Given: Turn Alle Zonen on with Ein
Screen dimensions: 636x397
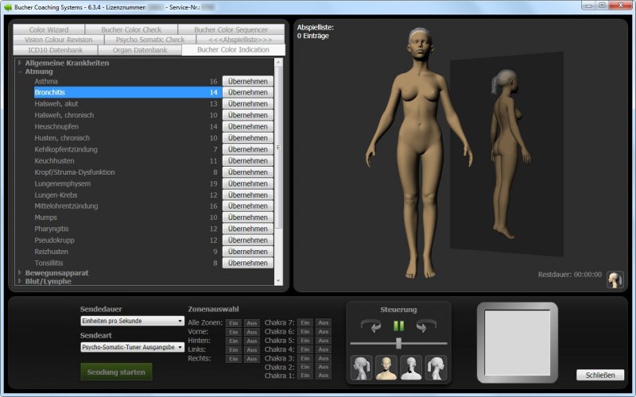Looking at the screenshot, I should pyautogui.click(x=234, y=323).
